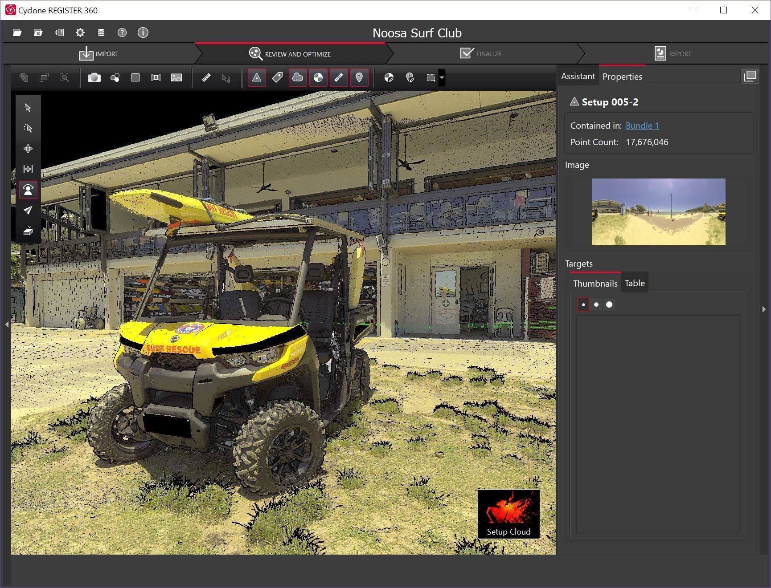Expand the left side panel arrow
The width and height of the screenshot is (771, 588).
point(7,324)
